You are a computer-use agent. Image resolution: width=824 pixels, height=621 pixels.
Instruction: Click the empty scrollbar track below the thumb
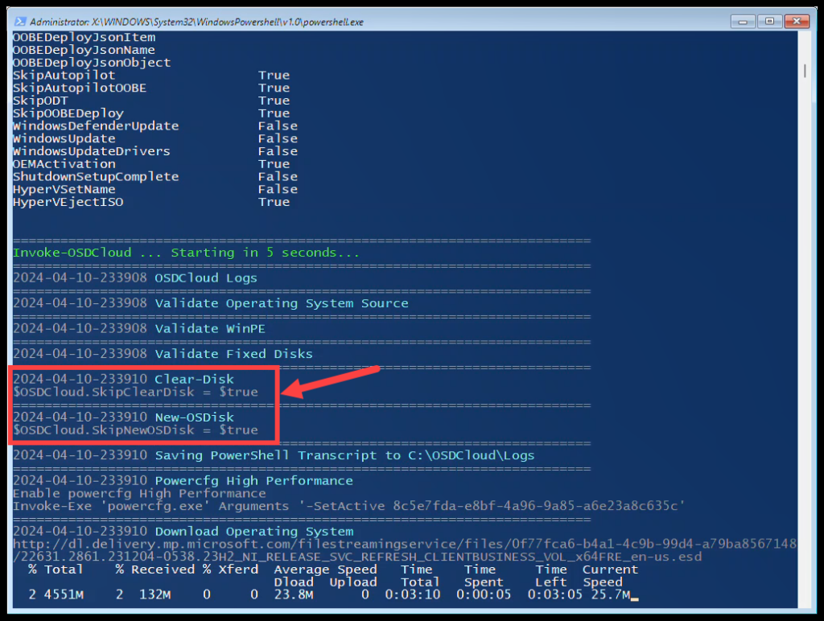point(805,322)
